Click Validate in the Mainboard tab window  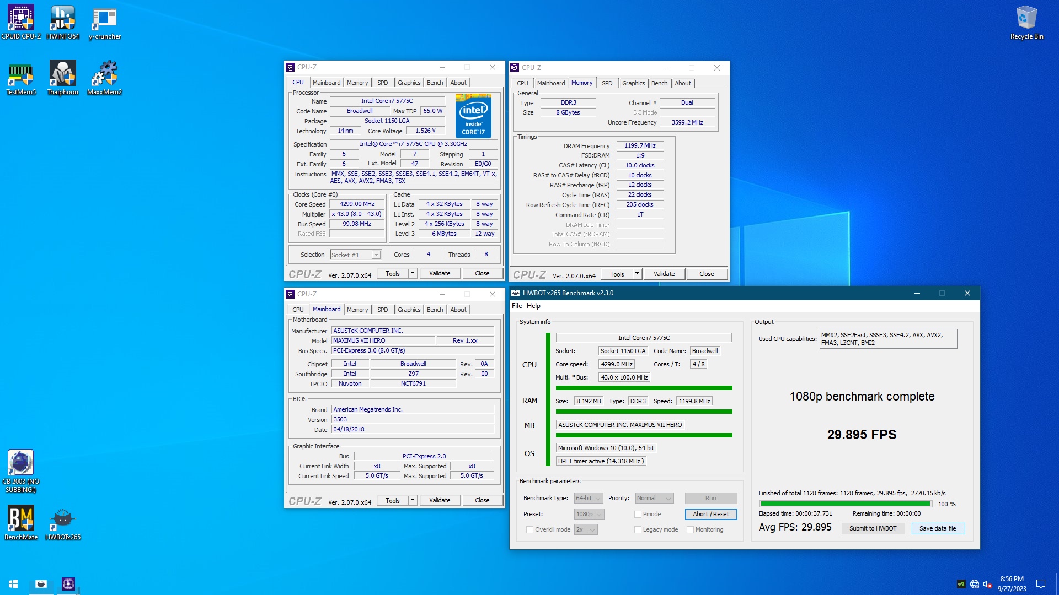tap(440, 500)
